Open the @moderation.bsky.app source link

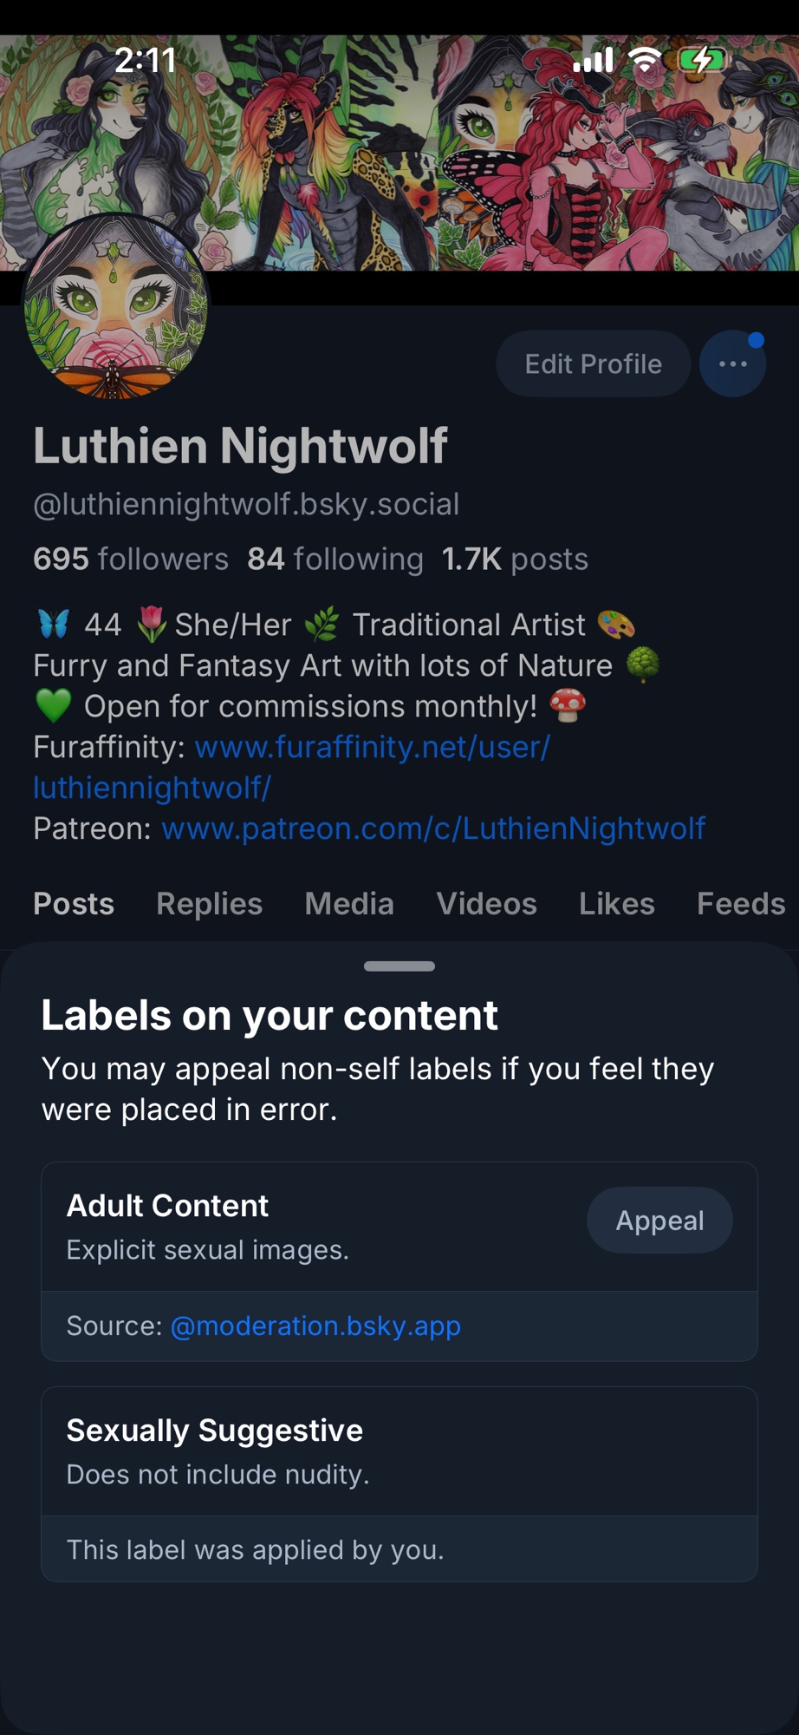coord(315,1326)
